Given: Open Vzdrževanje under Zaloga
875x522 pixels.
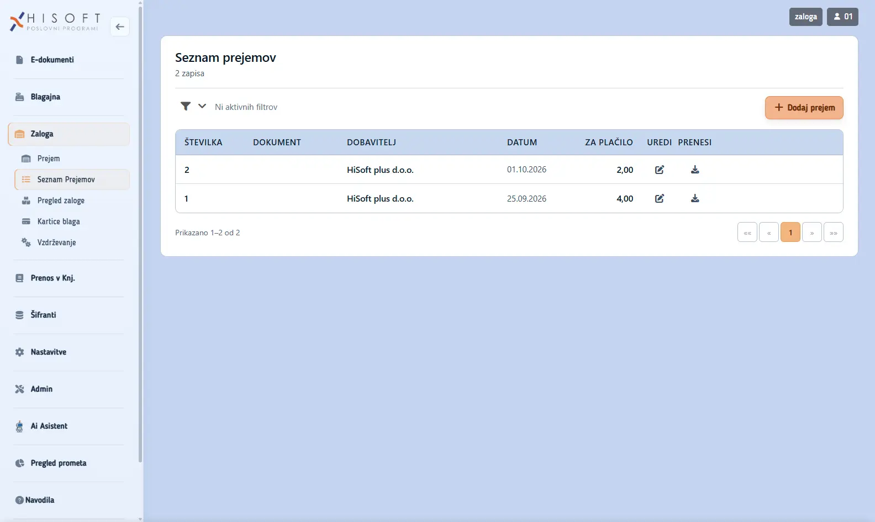Looking at the screenshot, I should [72, 242].
